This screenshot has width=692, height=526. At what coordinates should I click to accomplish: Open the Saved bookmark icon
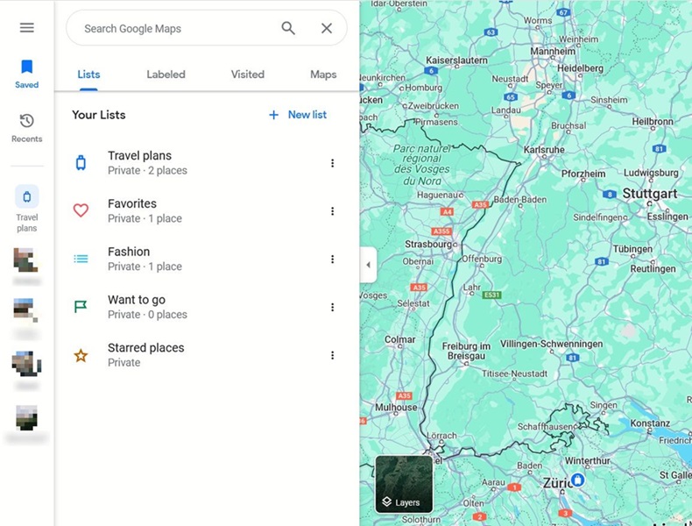27,75
